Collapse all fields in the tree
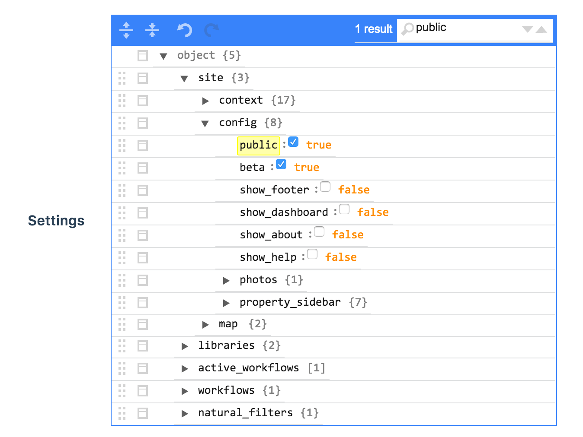Viewport: 583px width, 437px height. tap(152, 30)
